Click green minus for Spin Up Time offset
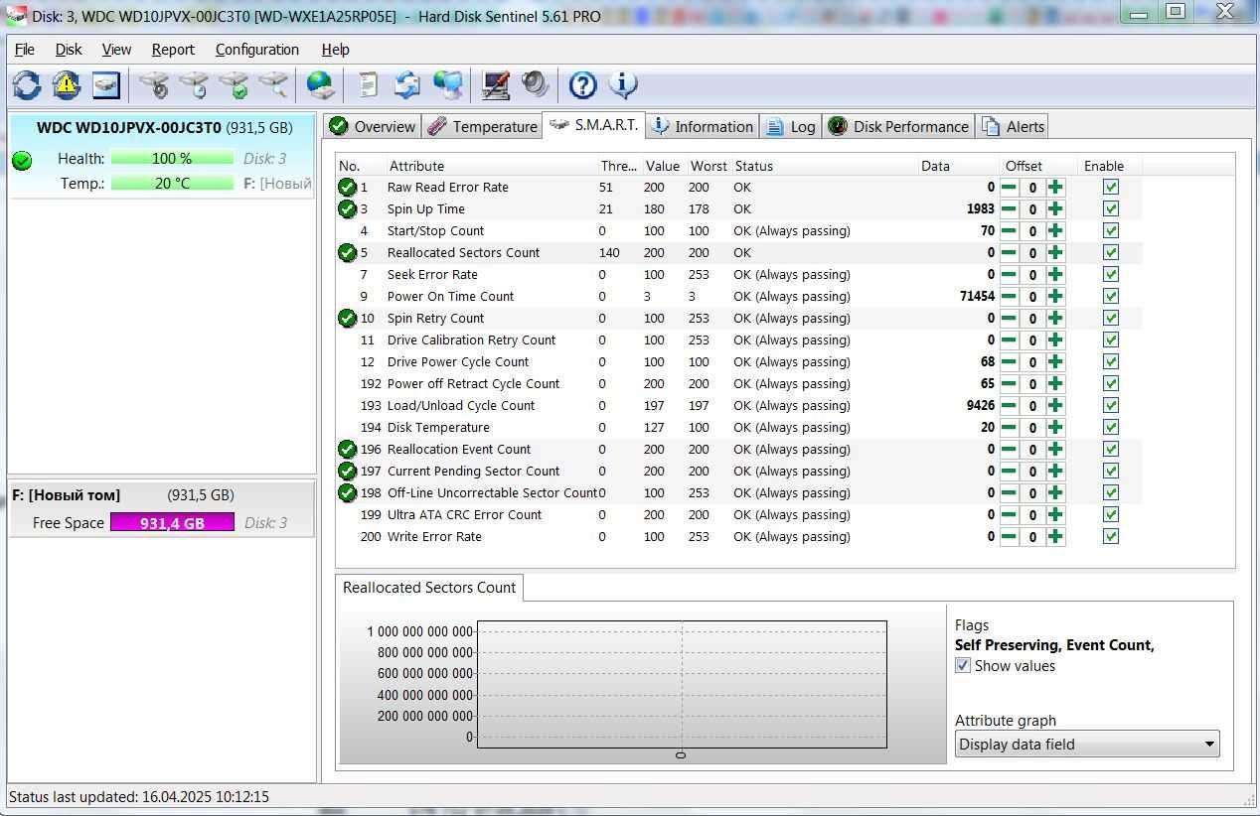 [1009, 208]
